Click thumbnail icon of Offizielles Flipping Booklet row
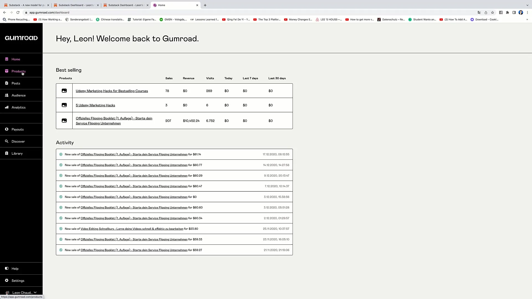The height and width of the screenshot is (299, 532). 64,121
